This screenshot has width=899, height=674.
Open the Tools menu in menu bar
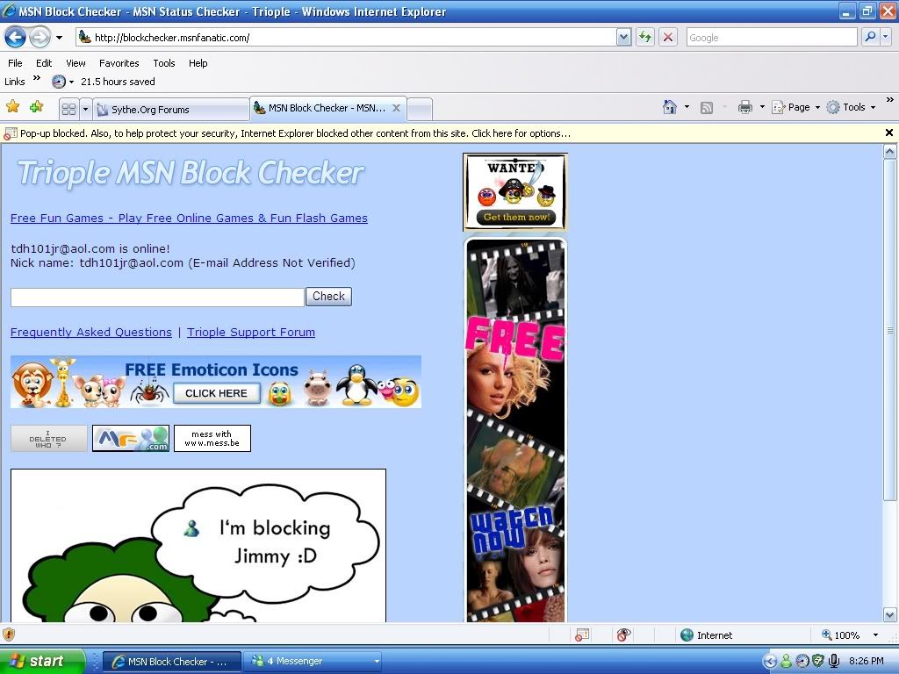coord(164,63)
